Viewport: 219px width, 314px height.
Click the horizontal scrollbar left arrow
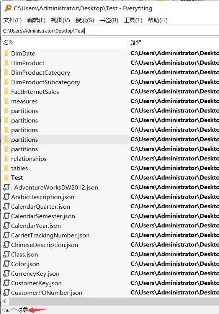(x=5, y=301)
